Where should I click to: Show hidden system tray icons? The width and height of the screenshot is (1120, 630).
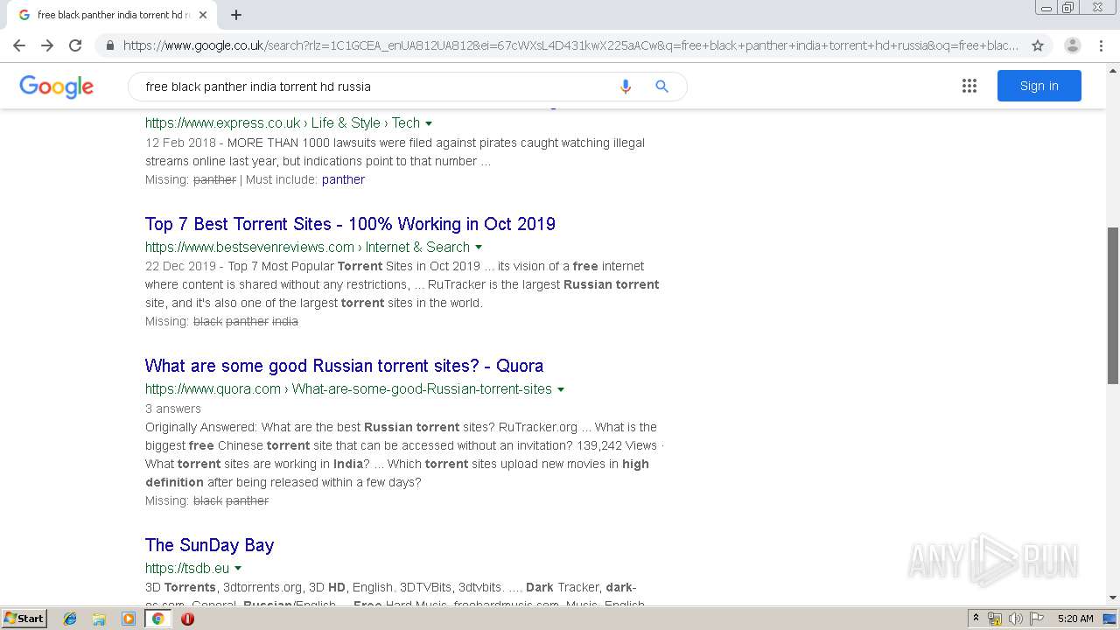[x=976, y=619]
